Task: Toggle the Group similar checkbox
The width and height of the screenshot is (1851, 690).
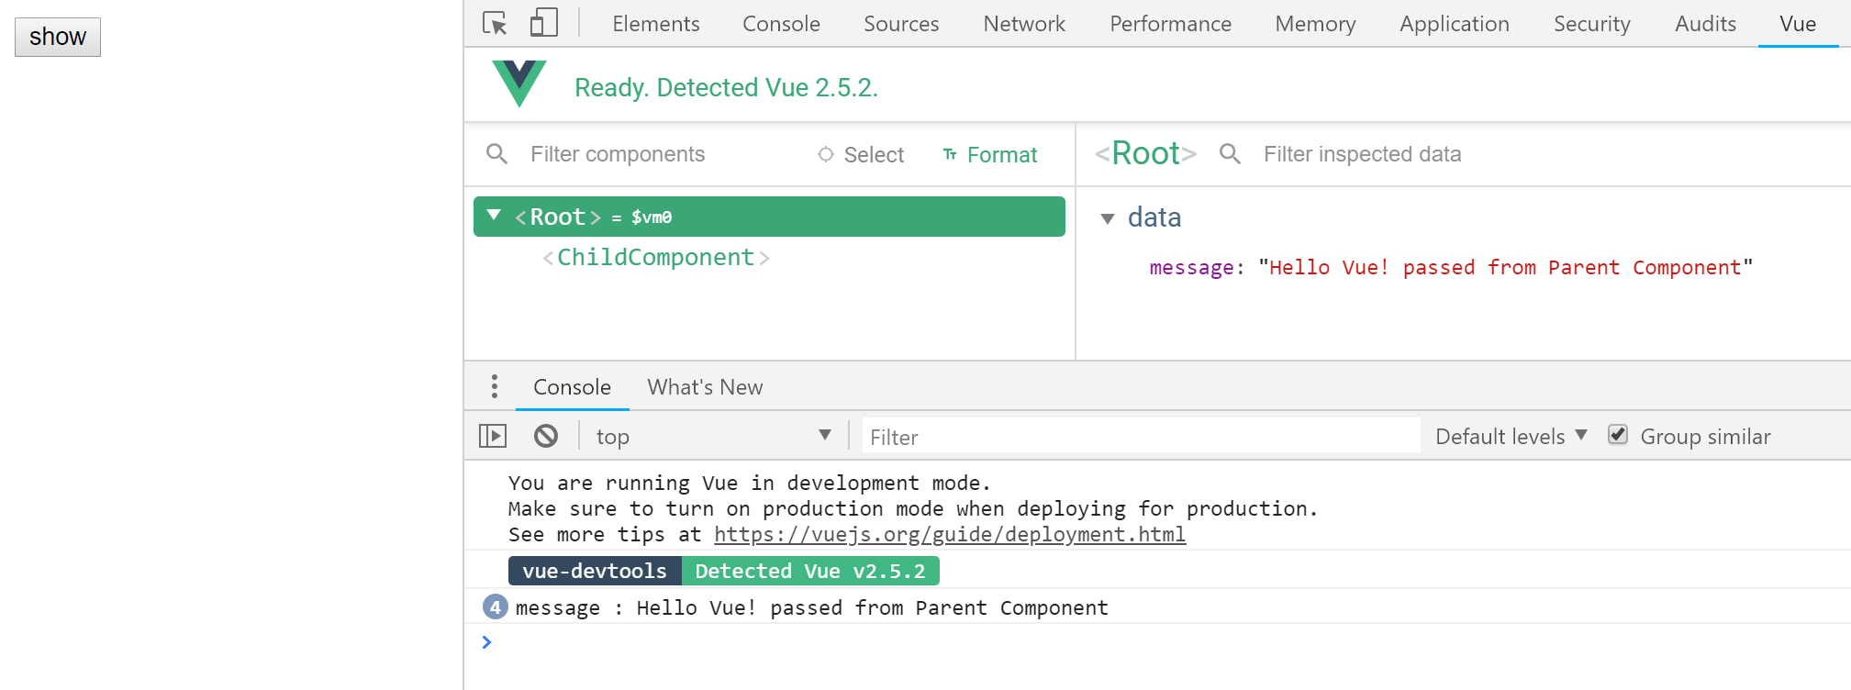Action: pyautogui.click(x=1618, y=435)
